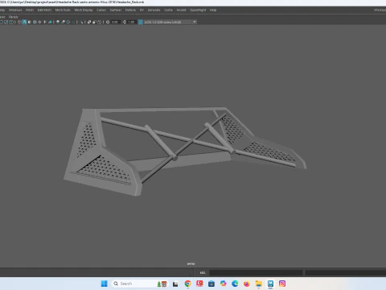Open the UV menu
This screenshot has height=290, width=386.
coord(142,10)
